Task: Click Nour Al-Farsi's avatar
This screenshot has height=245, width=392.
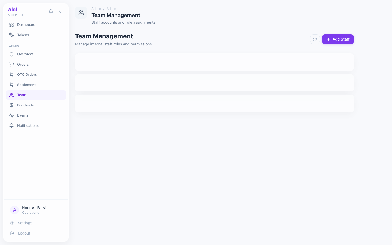Action: pyautogui.click(x=14, y=210)
